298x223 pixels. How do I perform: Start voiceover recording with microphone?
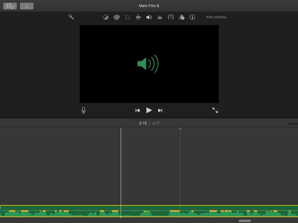[x=84, y=110]
